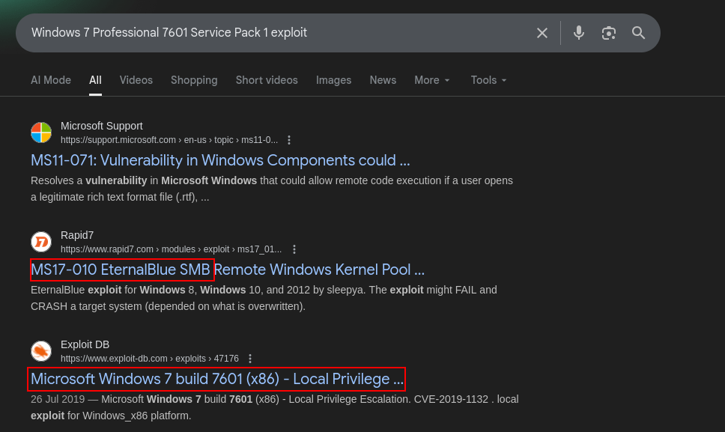Click into the search query text field
The width and height of the screenshot is (725, 432).
coord(277,33)
